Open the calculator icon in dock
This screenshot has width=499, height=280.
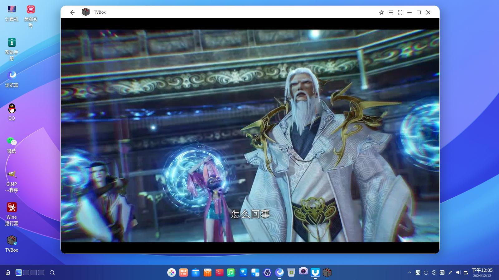point(255,273)
